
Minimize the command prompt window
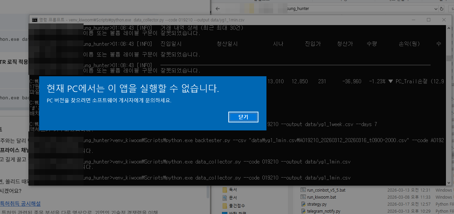(413, 20)
